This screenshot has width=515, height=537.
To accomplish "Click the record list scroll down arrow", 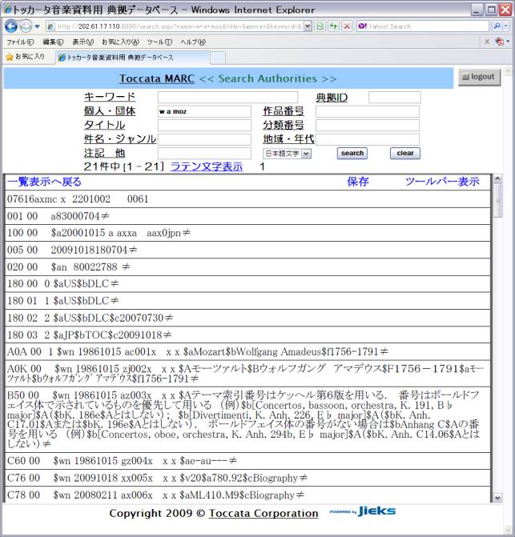I will tap(497, 498).
